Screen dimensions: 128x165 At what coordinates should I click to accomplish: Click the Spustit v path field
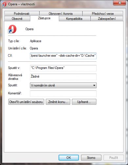pyautogui.click(x=63, y=68)
